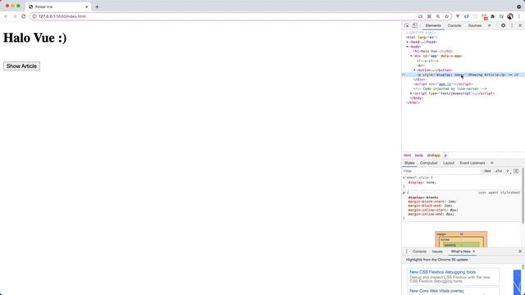The image size is (525, 295).
Task: Switch to the Sources tab in DevTools
Action: click(475, 25)
